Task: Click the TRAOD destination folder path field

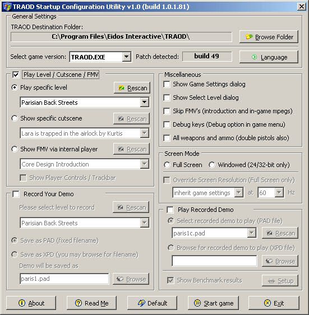Action: coord(121,37)
